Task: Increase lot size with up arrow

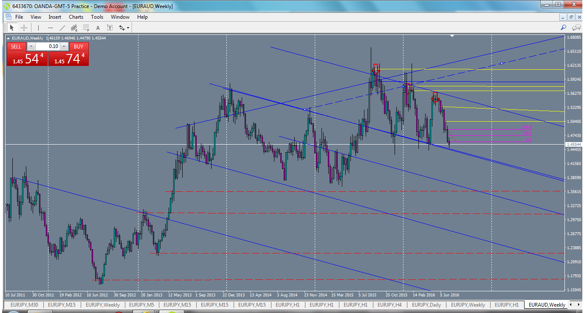Action: [x=64, y=46]
